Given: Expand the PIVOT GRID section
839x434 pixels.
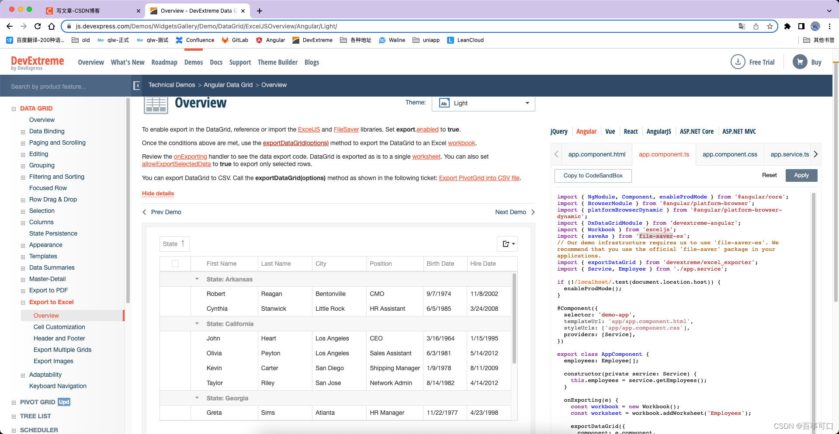Looking at the screenshot, I should (x=14, y=403).
